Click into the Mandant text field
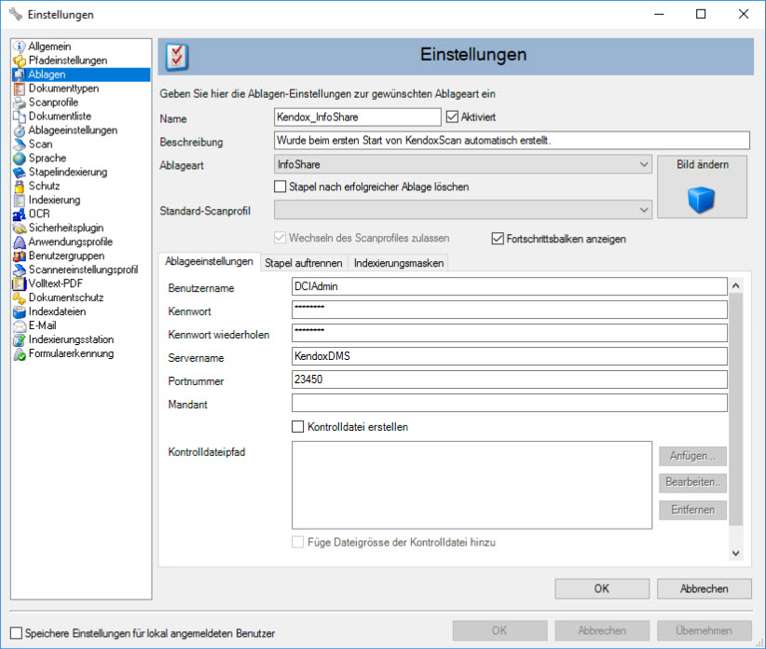 coord(509,403)
